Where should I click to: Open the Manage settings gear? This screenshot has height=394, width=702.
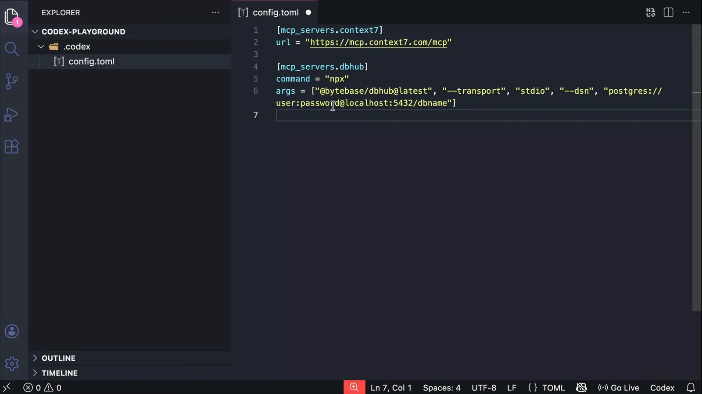12,363
